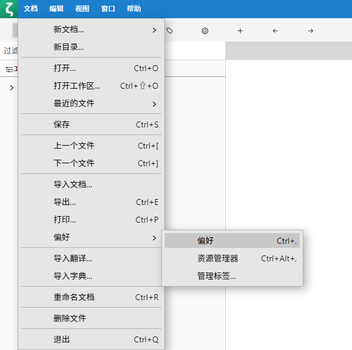Expand the tree chevron in file sidebar
The width and height of the screenshot is (352, 350).
coord(12,88)
